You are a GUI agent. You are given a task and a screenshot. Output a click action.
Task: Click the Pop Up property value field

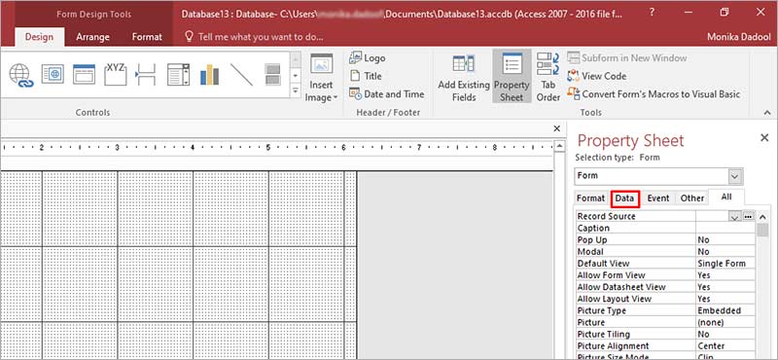(x=725, y=239)
